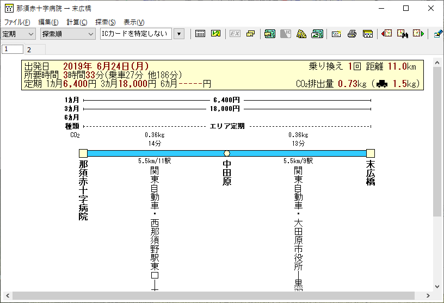This screenshot has height=303, width=444.
Task: Click the 末広橋 arrival station square
Action: tap(371, 153)
